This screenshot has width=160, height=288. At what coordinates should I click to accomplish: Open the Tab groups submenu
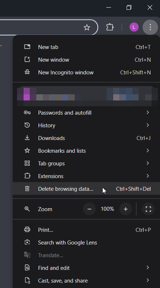(x=86, y=163)
